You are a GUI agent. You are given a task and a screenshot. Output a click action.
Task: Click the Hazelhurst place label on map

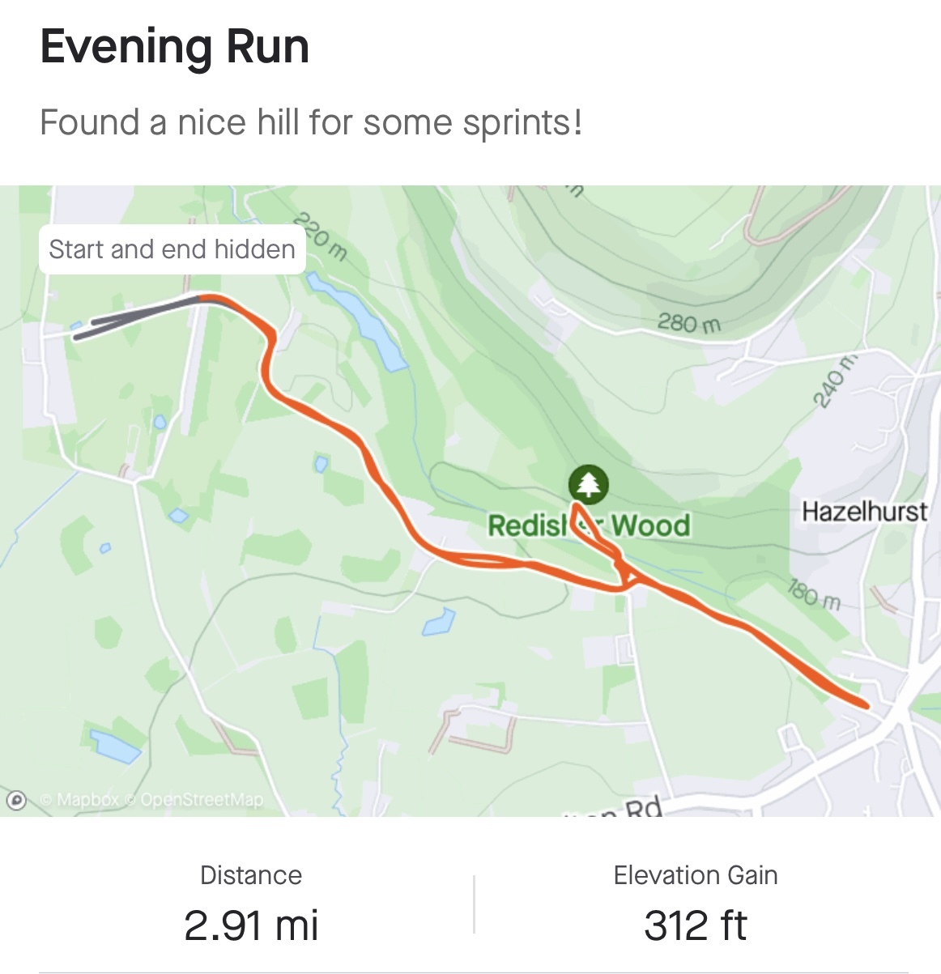click(x=865, y=512)
